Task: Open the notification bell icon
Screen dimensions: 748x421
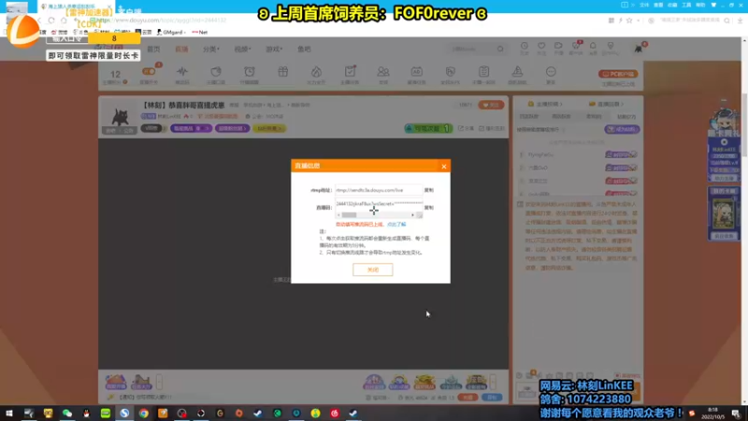Action: click(593, 48)
